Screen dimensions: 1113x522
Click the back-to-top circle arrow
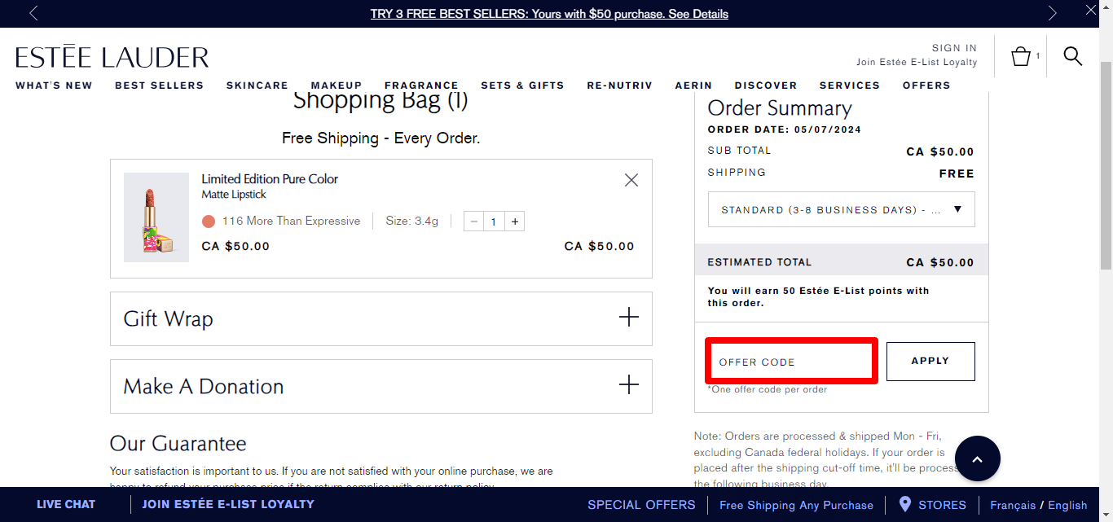tap(977, 458)
